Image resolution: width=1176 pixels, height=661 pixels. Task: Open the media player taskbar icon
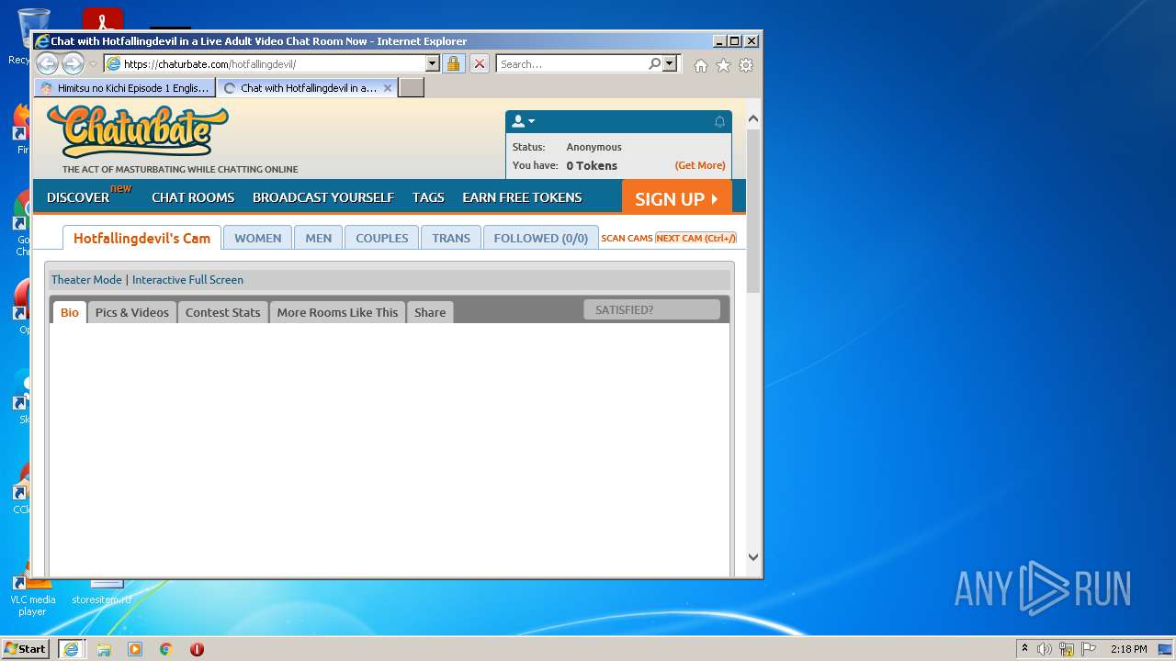click(135, 649)
